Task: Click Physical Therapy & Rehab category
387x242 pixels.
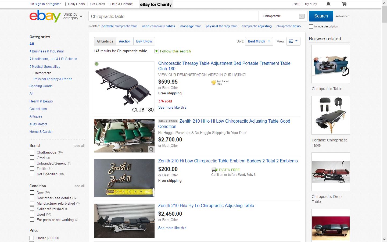Action: click(53, 79)
